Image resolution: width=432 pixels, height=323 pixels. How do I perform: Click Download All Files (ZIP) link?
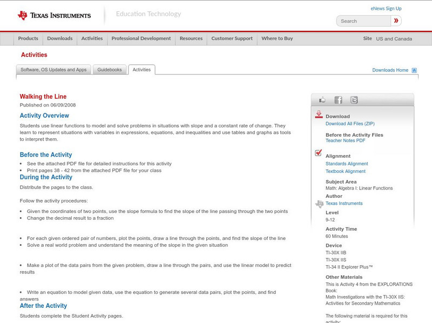coord(350,124)
